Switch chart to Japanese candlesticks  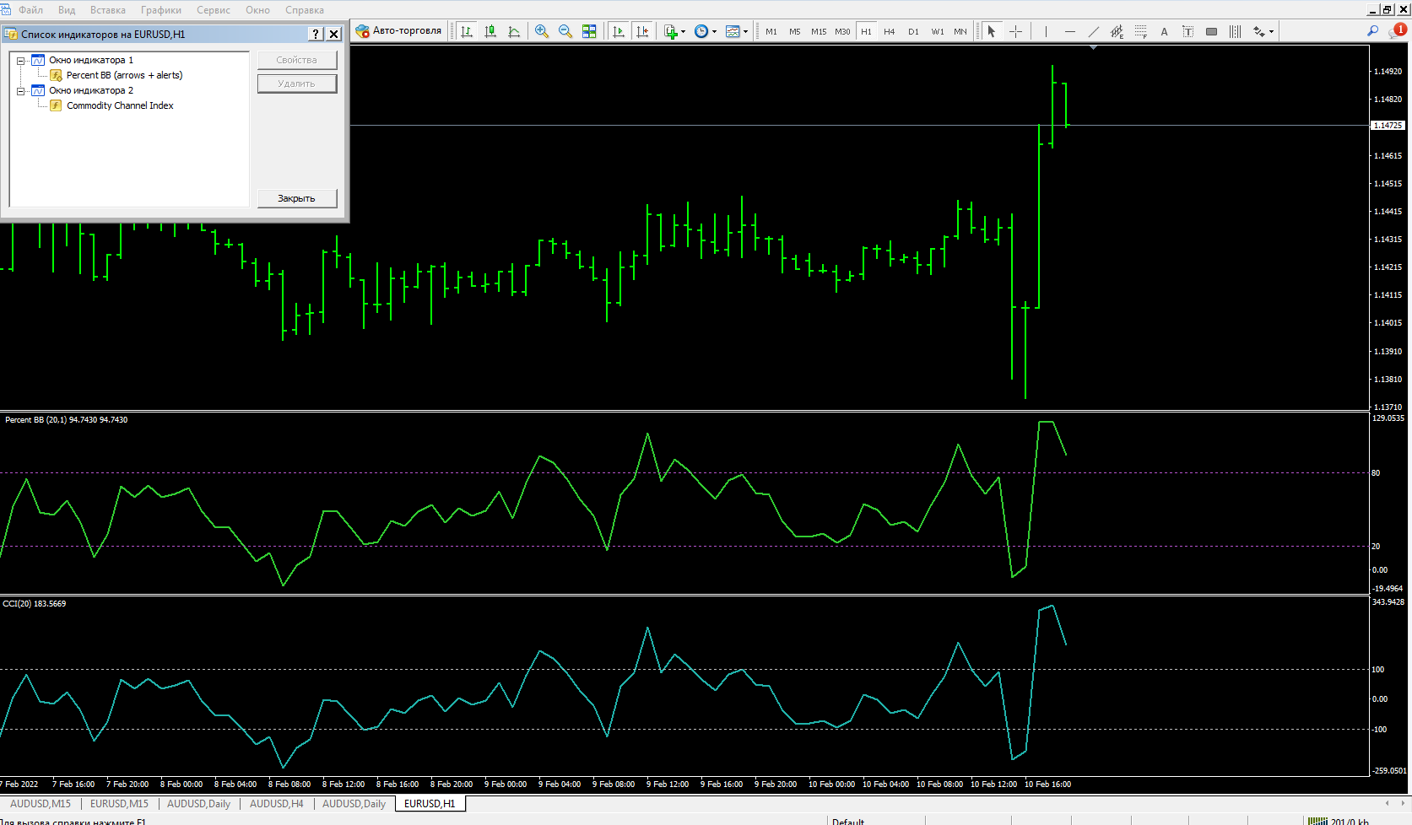pos(490,31)
